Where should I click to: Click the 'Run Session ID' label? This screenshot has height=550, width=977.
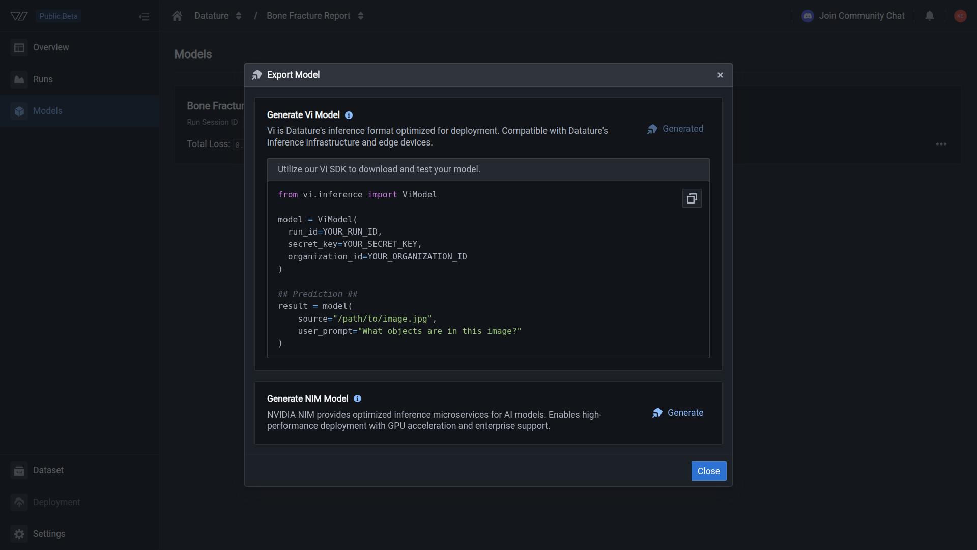tap(212, 122)
